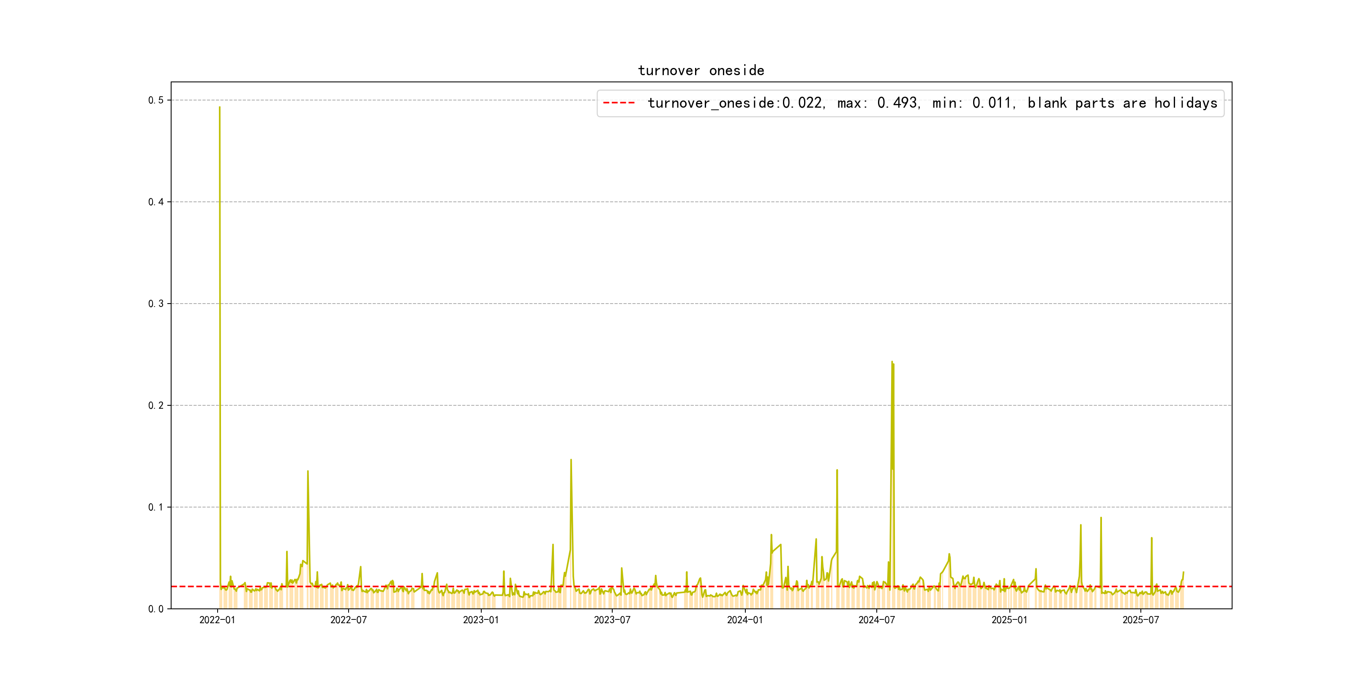Click the 2022-05 spike near 0.14
The image size is (1369, 684).
click(x=308, y=472)
